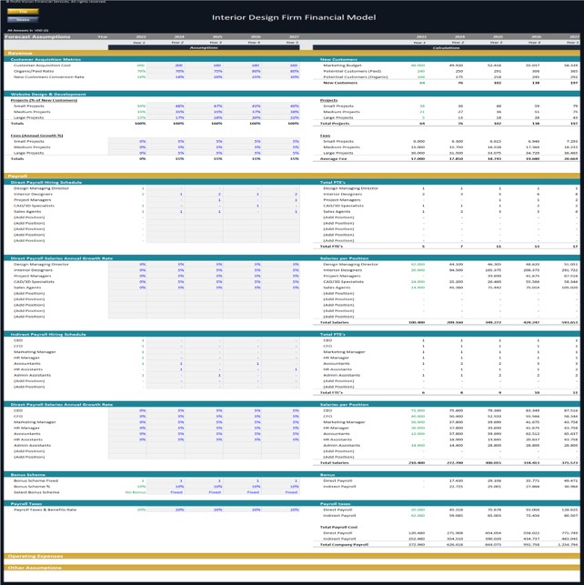The width and height of the screenshot is (584, 585).
Task: Edit Admin Assistants hires for 2025
Action: coord(205,376)
